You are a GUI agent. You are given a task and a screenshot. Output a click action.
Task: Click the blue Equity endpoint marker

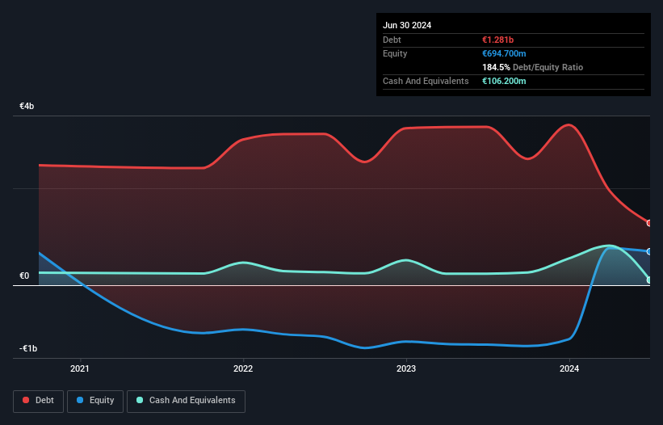(x=649, y=251)
